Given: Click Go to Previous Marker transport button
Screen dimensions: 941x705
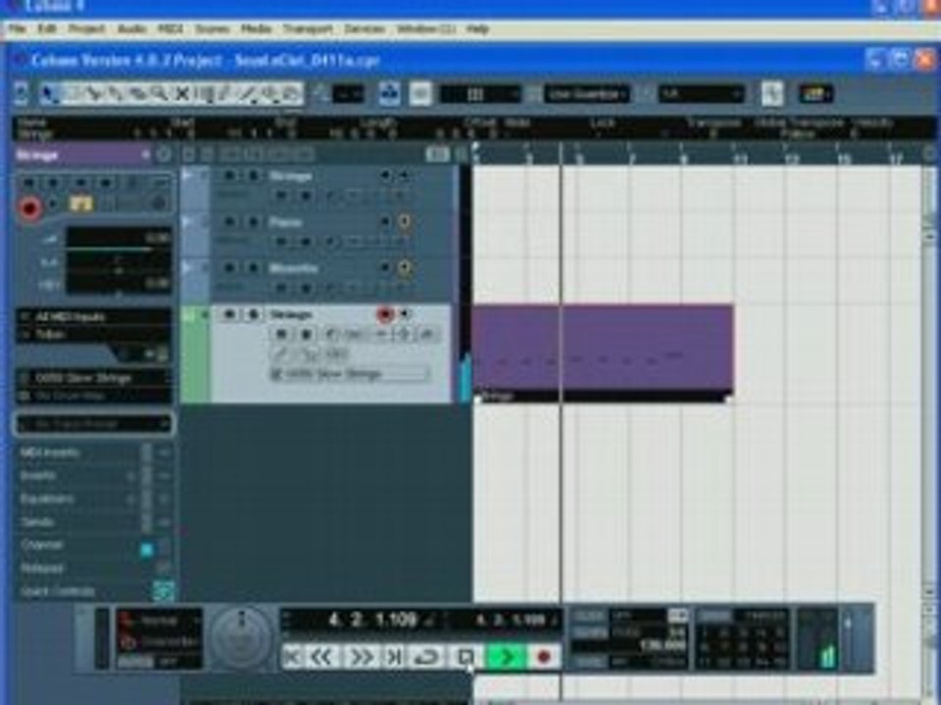Looking at the screenshot, I should 292,656.
